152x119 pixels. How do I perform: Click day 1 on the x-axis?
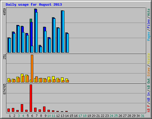click(x=10, y=116)
